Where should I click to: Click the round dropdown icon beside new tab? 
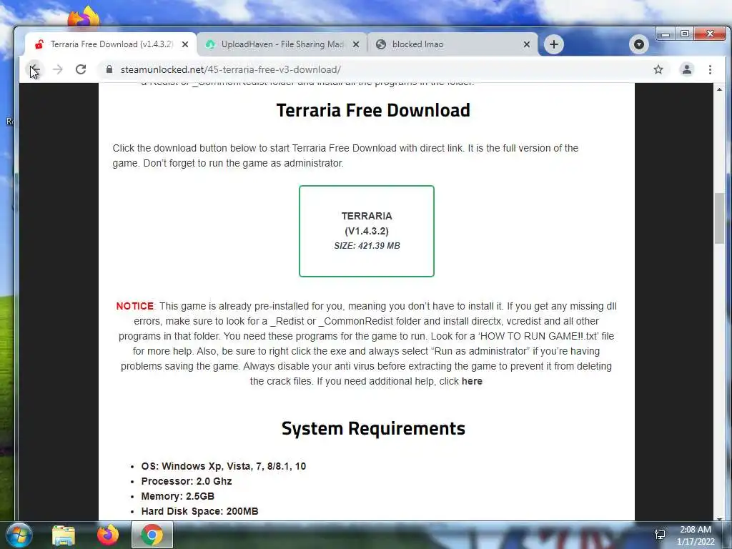pos(639,44)
